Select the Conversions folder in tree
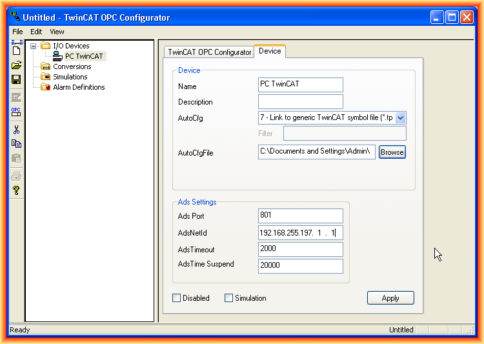The width and height of the screenshot is (484, 344). (72, 66)
